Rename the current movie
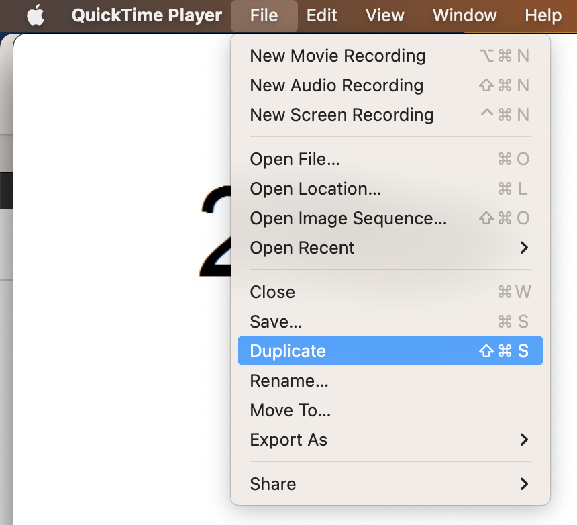 point(288,381)
